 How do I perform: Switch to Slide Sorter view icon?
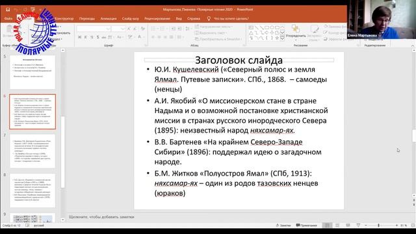click(337, 226)
